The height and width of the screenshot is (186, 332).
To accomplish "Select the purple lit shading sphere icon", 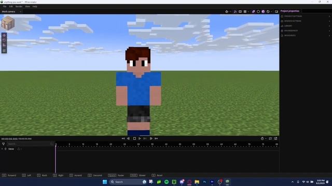I will click(x=263, y=11).
